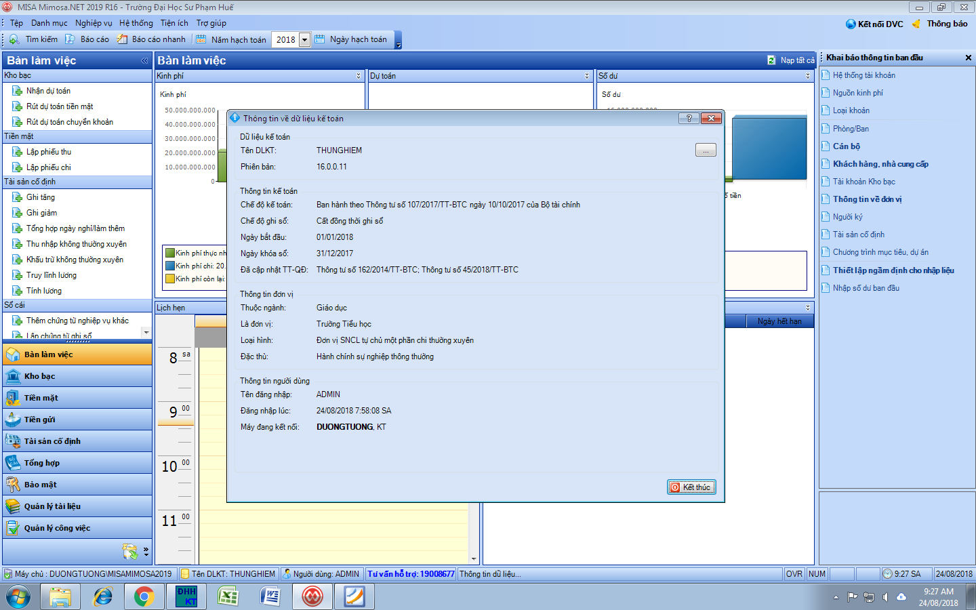
Task: Click Ngày hạch toán calendar icon
Action: 320,39
